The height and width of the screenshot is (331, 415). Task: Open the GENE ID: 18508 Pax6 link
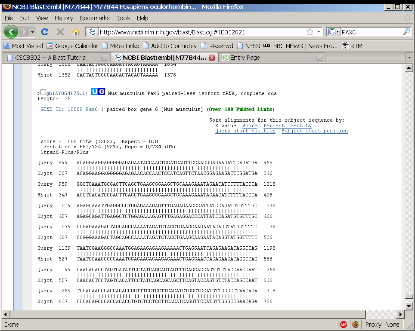coord(69,109)
